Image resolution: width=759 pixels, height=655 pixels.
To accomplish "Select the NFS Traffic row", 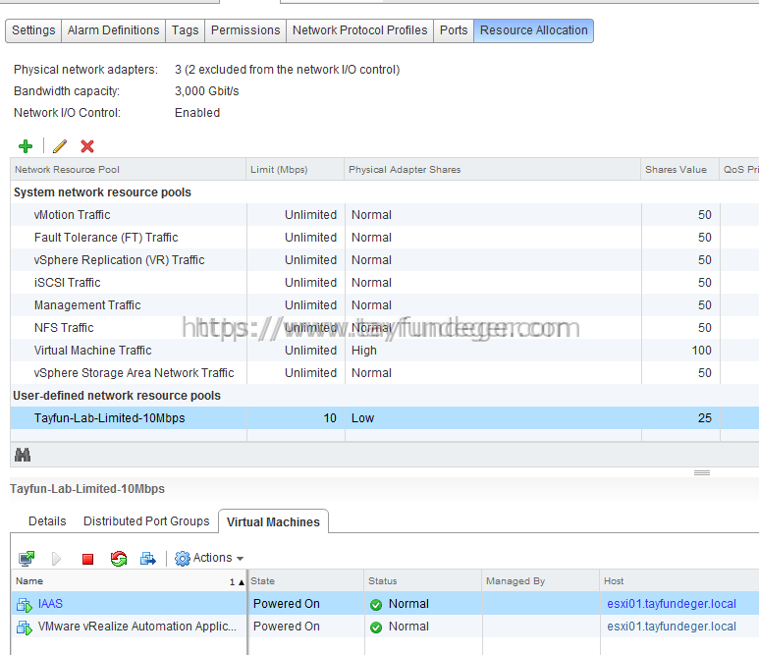I will coord(385,328).
